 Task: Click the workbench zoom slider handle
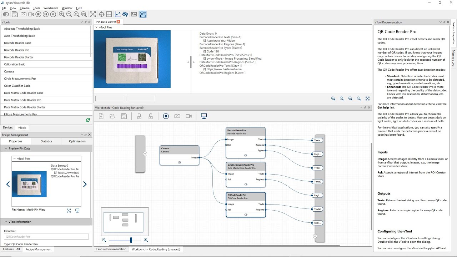(x=131, y=240)
